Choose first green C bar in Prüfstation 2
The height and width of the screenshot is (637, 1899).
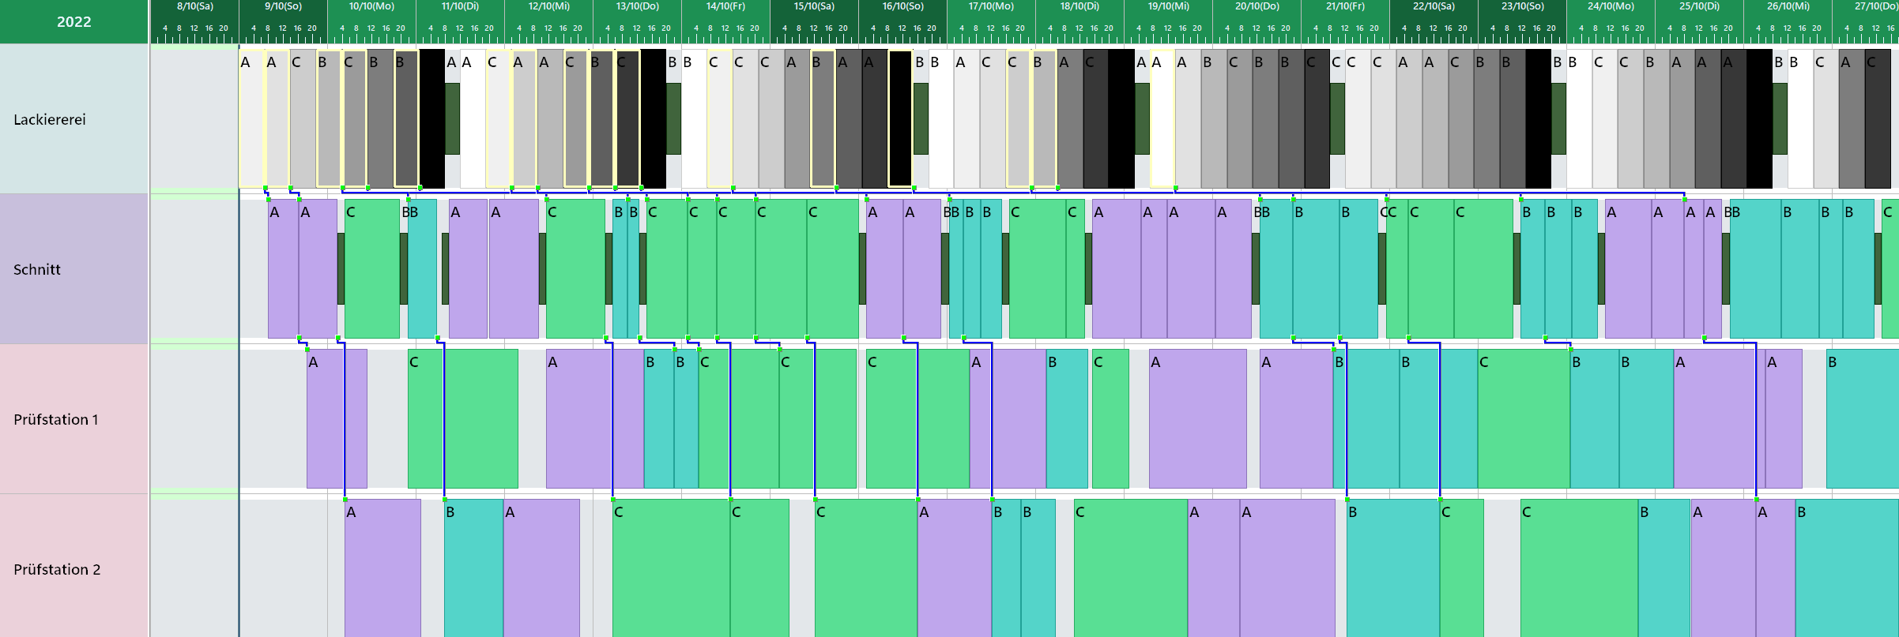pyautogui.click(x=671, y=568)
